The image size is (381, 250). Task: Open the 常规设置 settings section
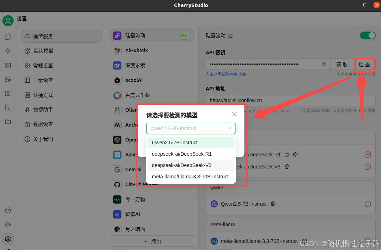coord(61,66)
